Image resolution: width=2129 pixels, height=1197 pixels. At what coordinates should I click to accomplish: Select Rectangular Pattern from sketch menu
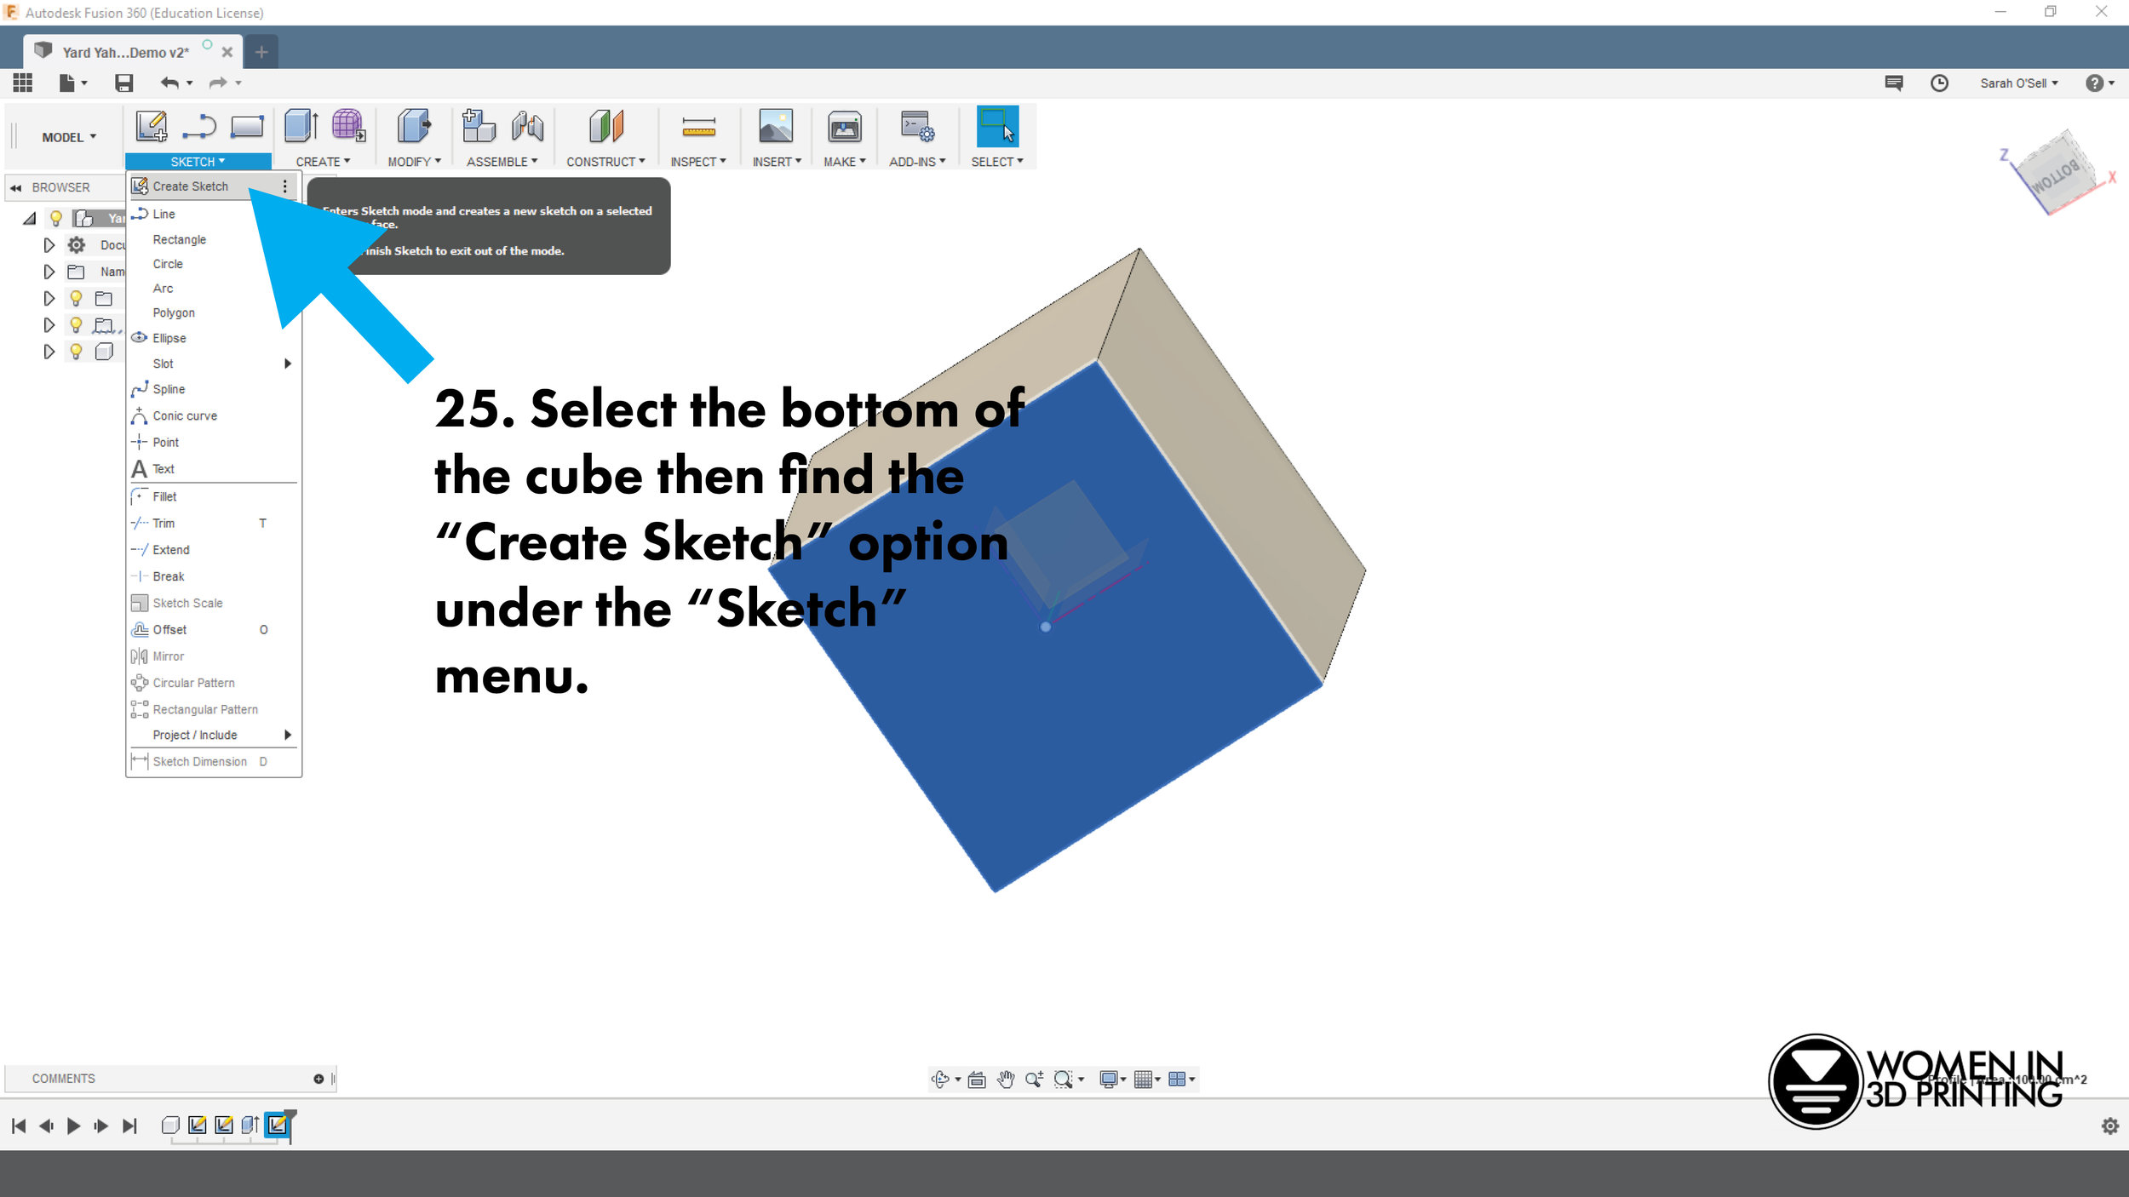pyautogui.click(x=204, y=709)
